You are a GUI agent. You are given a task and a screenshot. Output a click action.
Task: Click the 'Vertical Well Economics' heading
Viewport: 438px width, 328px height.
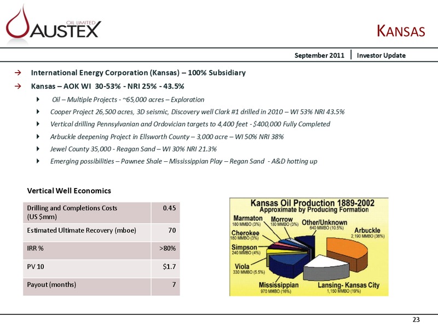69,191
